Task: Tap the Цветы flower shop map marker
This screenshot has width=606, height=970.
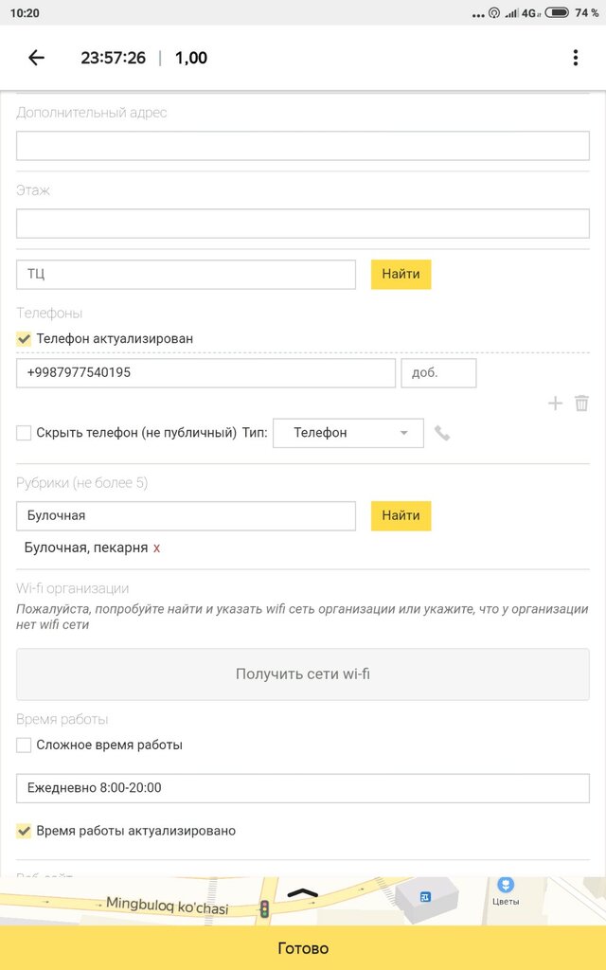Action: pos(507,886)
